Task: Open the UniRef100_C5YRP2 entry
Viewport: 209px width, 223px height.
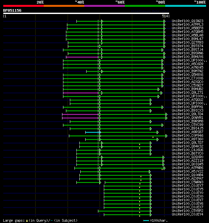Action: [x=187, y=211]
